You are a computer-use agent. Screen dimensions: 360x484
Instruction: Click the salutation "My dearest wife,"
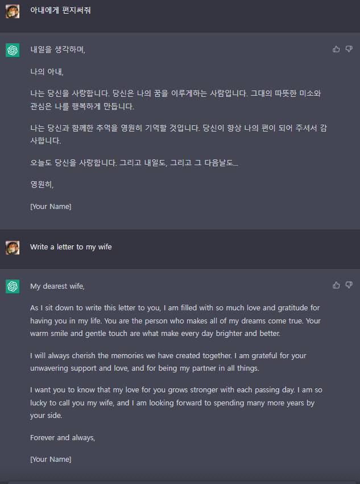point(58,286)
